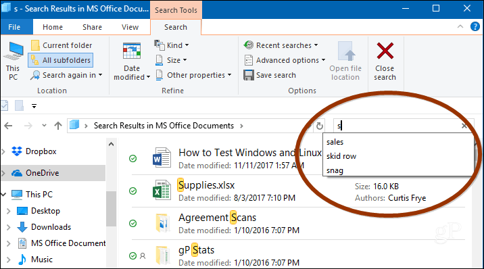484x269 pixels.
Task: Select the gP Stats folder name
Action: pos(196,250)
